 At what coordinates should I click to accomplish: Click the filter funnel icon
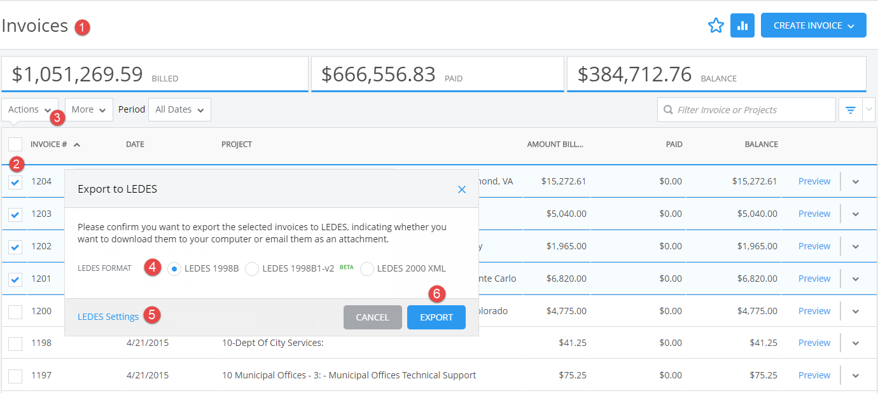(850, 109)
